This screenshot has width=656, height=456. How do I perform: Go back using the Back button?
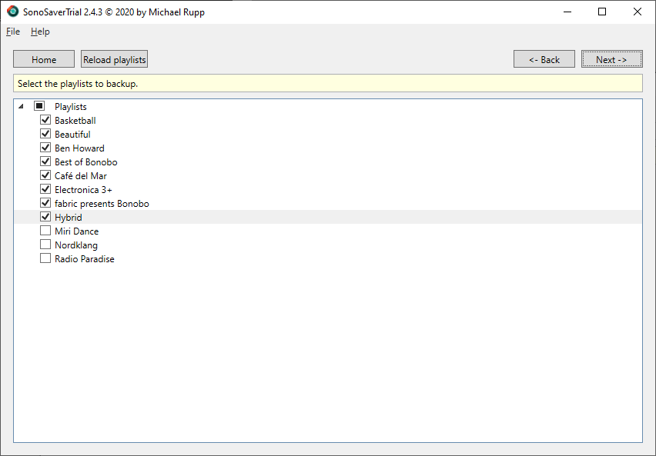[x=544, y=58]
